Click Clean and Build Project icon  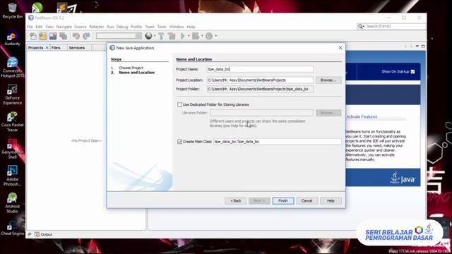point(172,36)
